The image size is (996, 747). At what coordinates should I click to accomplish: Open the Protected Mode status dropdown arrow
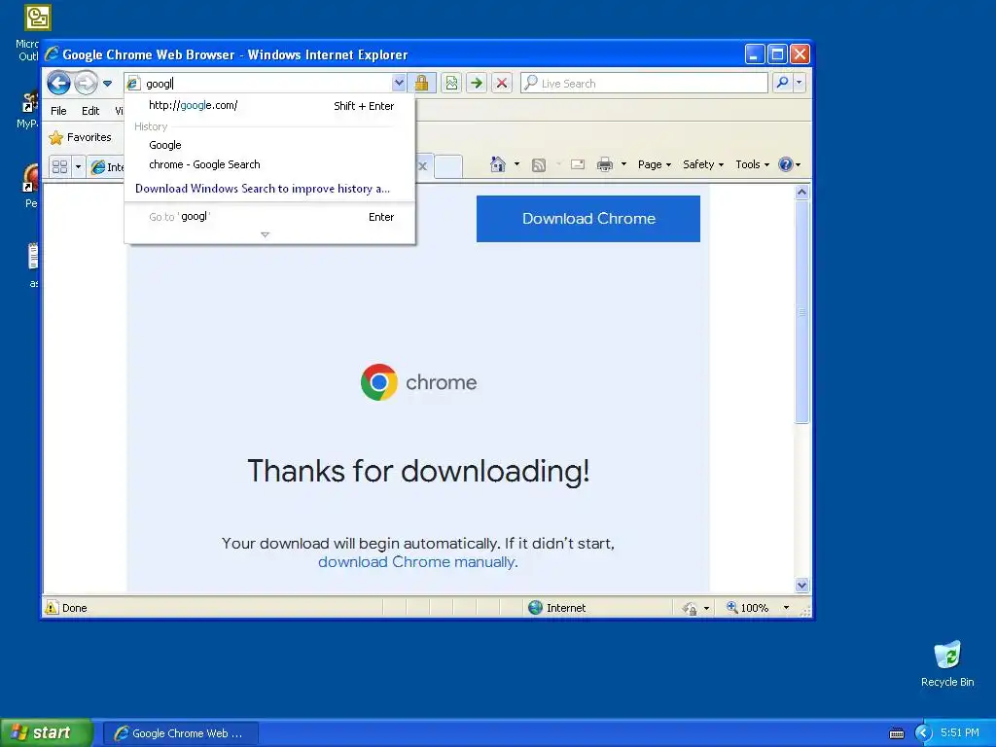[x=706, y=609]
